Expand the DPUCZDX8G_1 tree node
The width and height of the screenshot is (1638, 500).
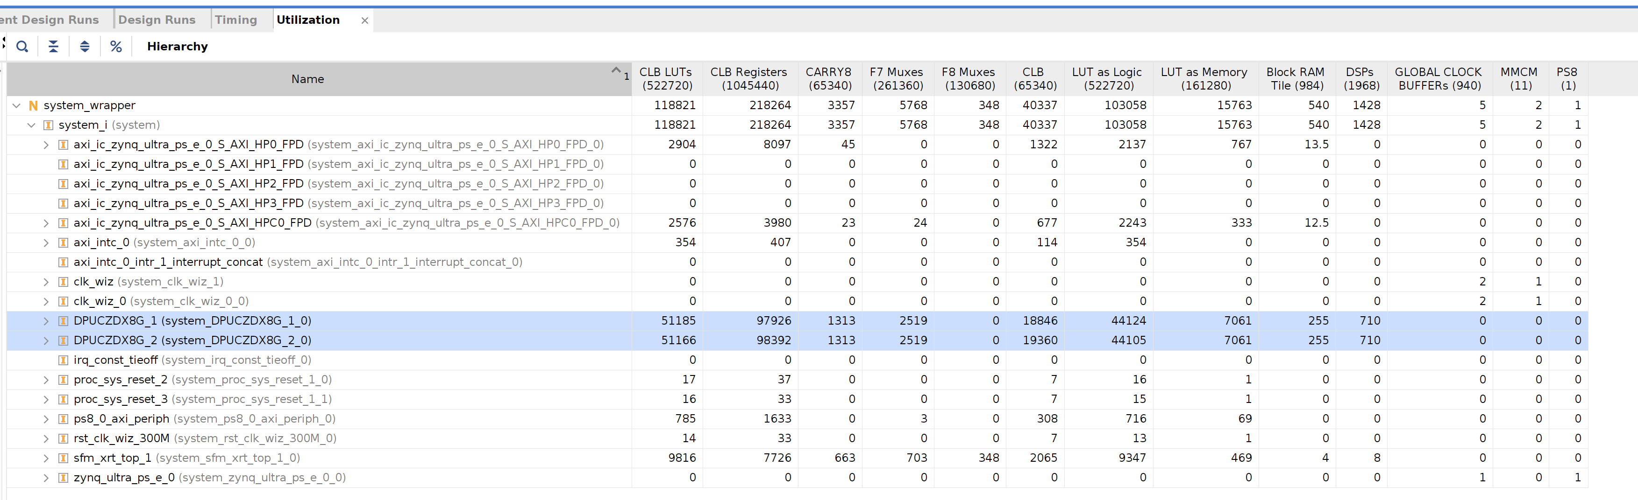pyautogui.click(x=46, y=321)
